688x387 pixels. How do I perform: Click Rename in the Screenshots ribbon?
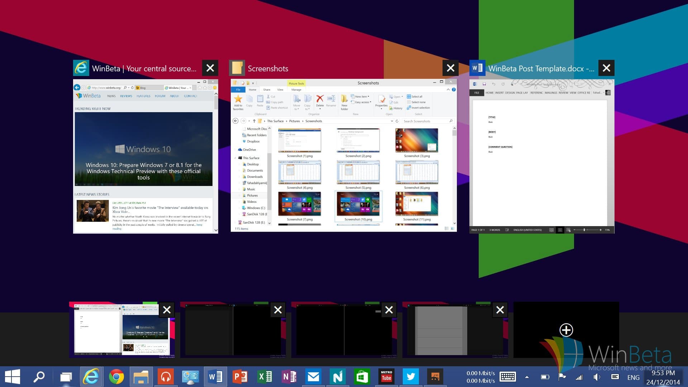coord(331,101)
